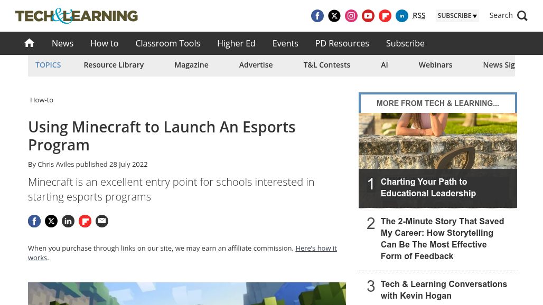The image size is (543, 305).
Task: Open search using the magnifier icon
Action: point(522,16)
